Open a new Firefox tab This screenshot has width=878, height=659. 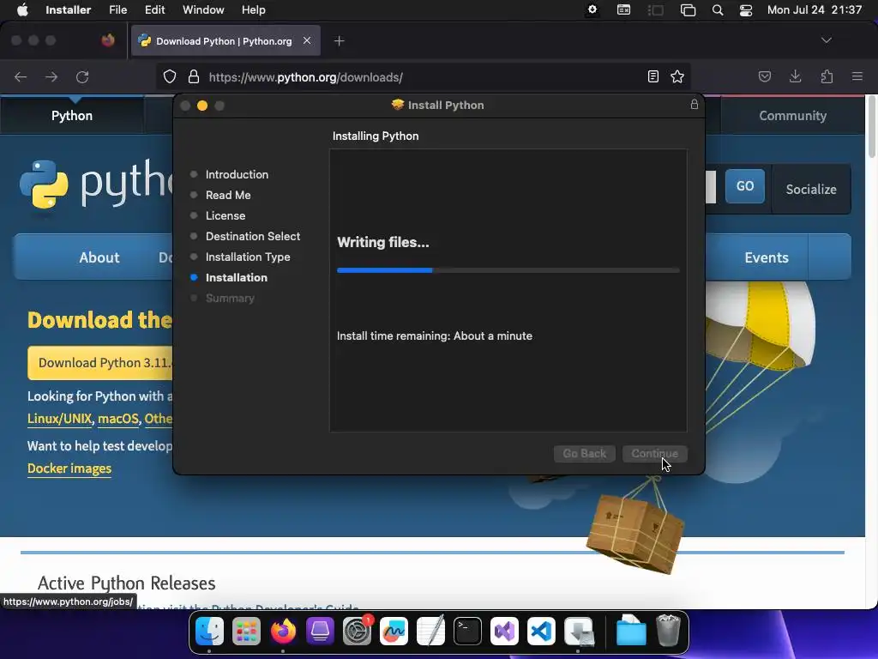[x=339, y=41]
